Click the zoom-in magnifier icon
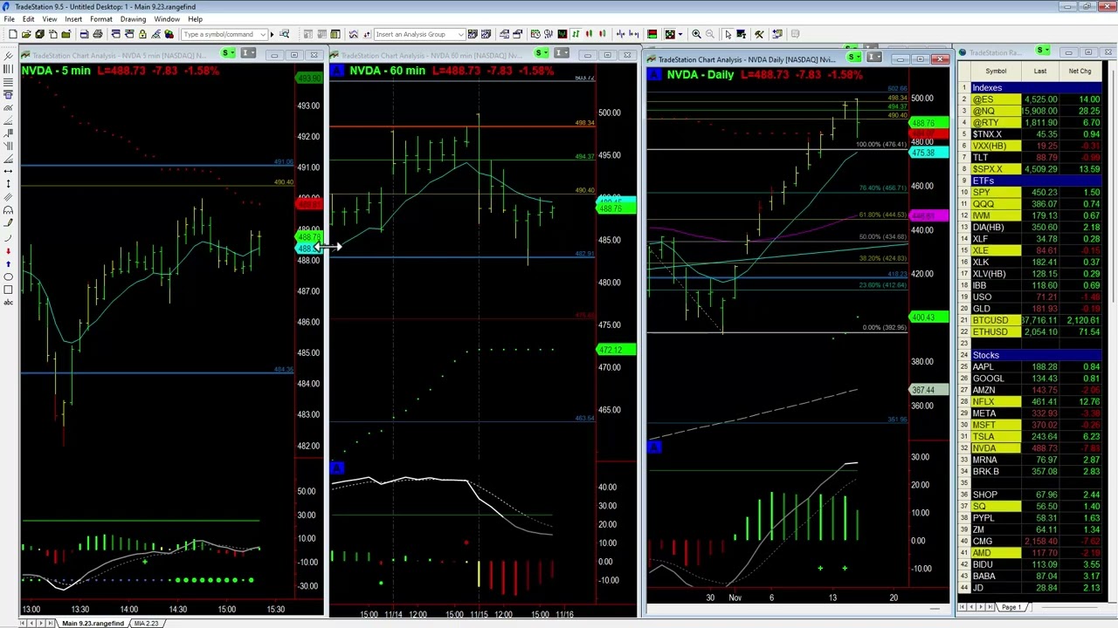 (x=696, y=34)
